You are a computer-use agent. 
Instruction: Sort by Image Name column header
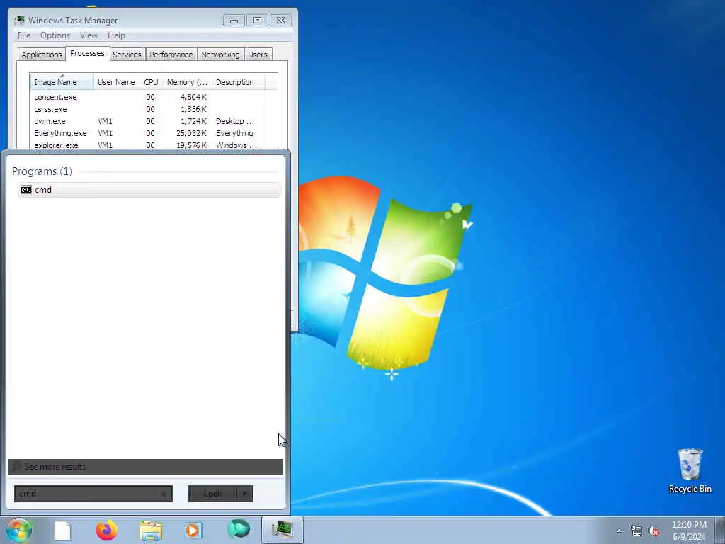tap(62, 82)
